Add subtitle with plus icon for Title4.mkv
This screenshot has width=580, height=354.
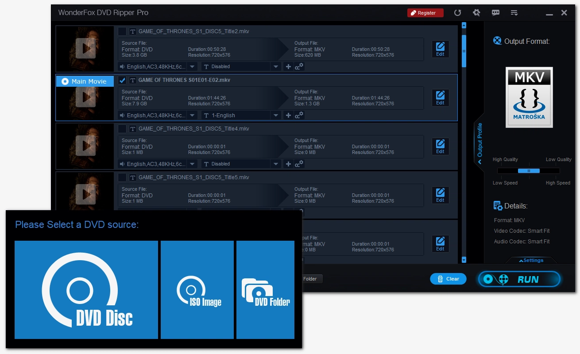point(288,164)
